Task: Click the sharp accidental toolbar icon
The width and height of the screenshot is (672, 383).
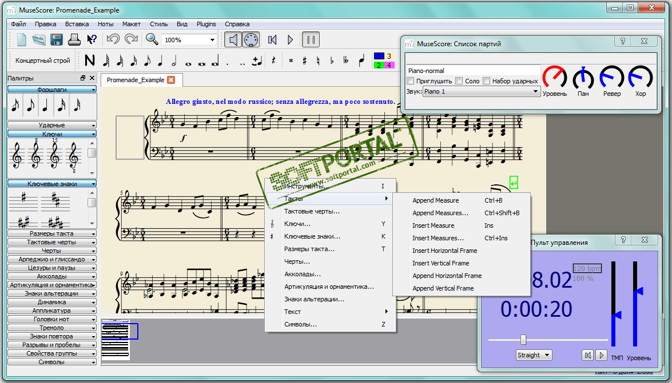Action: [304, 60]
